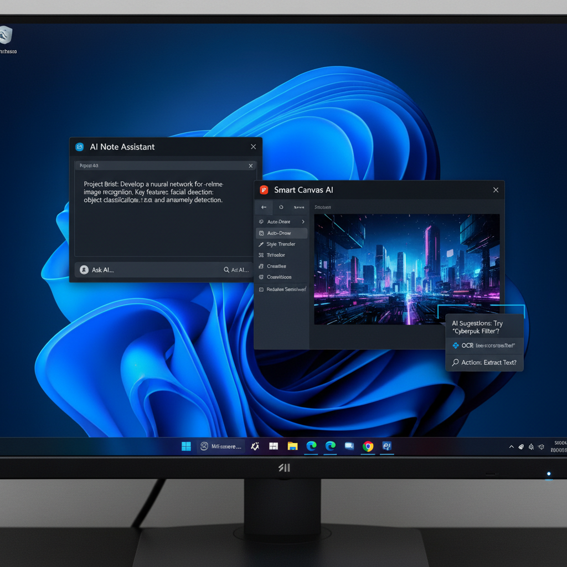Click the Smart Canvas AI orange app icon

pyautogui.click(x=264, y=190)
